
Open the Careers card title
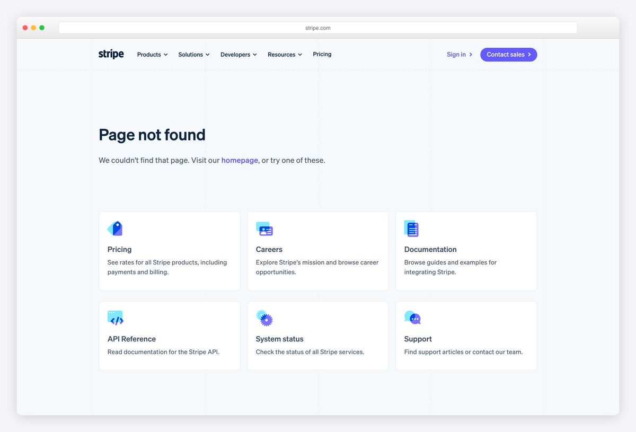coord(269,249)
